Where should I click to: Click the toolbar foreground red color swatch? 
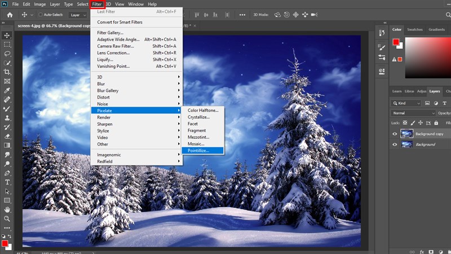click(x=5, y=244)
